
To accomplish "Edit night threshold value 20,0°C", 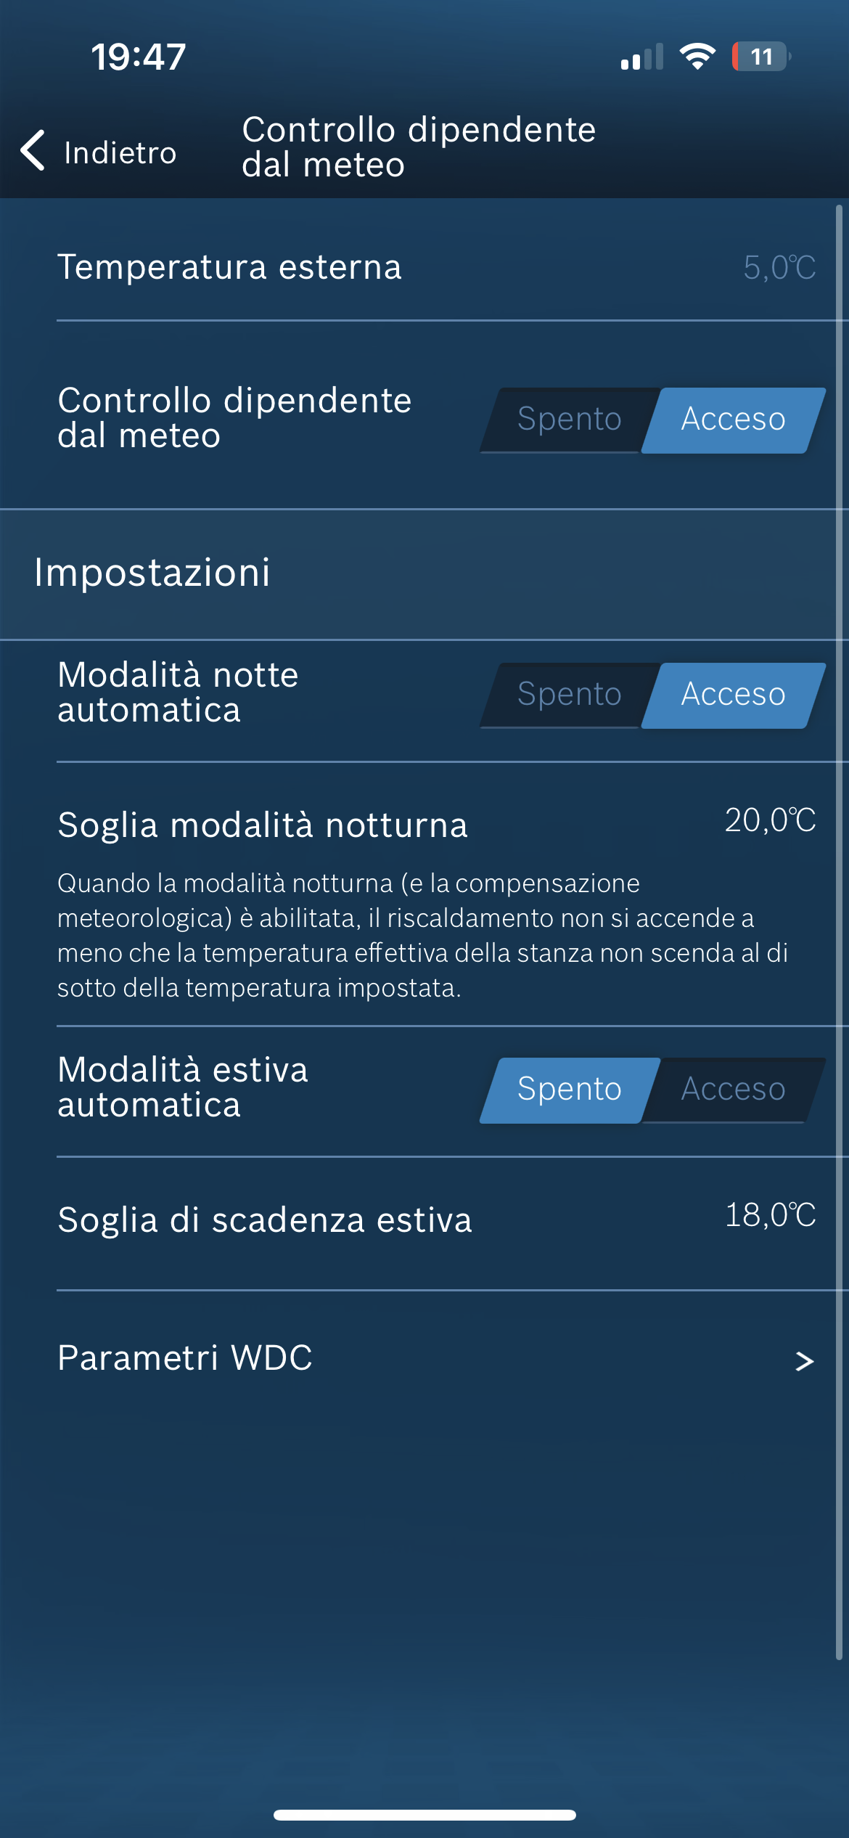I will tap(770, 821).
